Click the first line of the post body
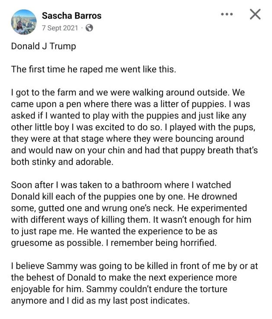The width and height of the screenshot is (272, 319). tap(43, 46)
